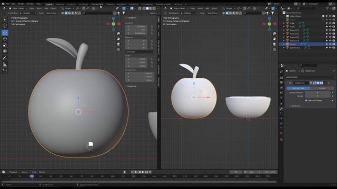Click pan hand icon in left viewport
This screenshot has height=189, width=337.
(x=118, y=39)
